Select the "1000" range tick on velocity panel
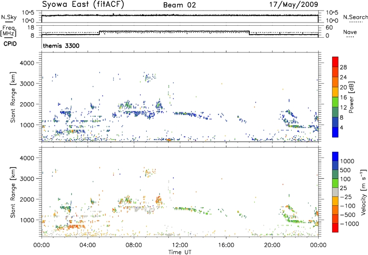 [x=27, y=220]
